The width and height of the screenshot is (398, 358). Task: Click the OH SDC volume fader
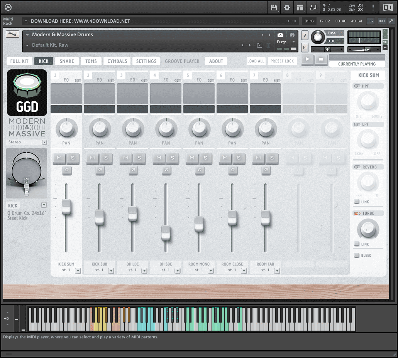point(166,233)
